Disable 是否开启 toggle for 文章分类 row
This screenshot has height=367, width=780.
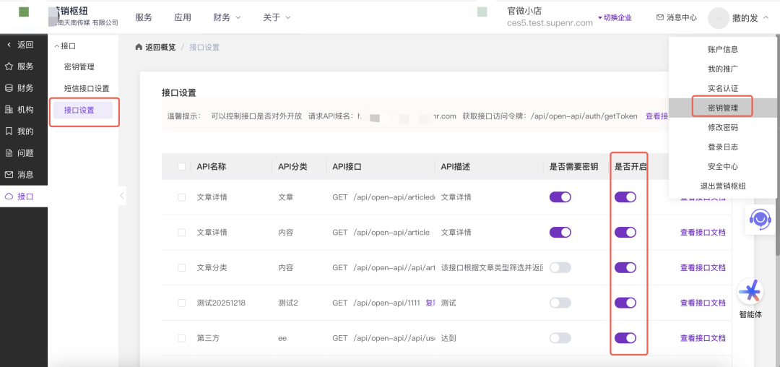pos(625,267)
